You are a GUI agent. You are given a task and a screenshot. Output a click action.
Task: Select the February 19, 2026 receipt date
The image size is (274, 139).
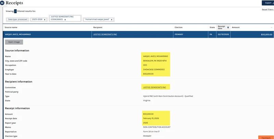151,118
